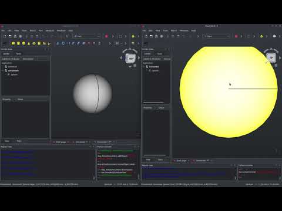Open Data property tab in left window
Screen dimensions: 282x211
(19, 141)
